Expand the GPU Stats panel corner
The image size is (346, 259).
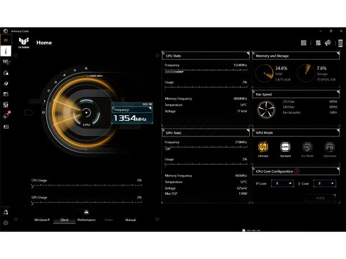tap(248, 131)
